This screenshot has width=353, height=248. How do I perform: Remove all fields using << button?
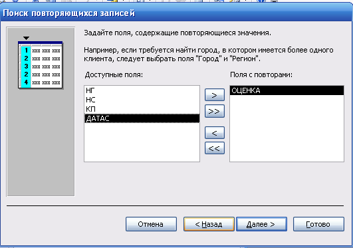point(215,148)
